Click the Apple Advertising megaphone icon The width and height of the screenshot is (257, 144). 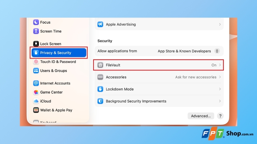pyautogui.click(x=100, y=24)
